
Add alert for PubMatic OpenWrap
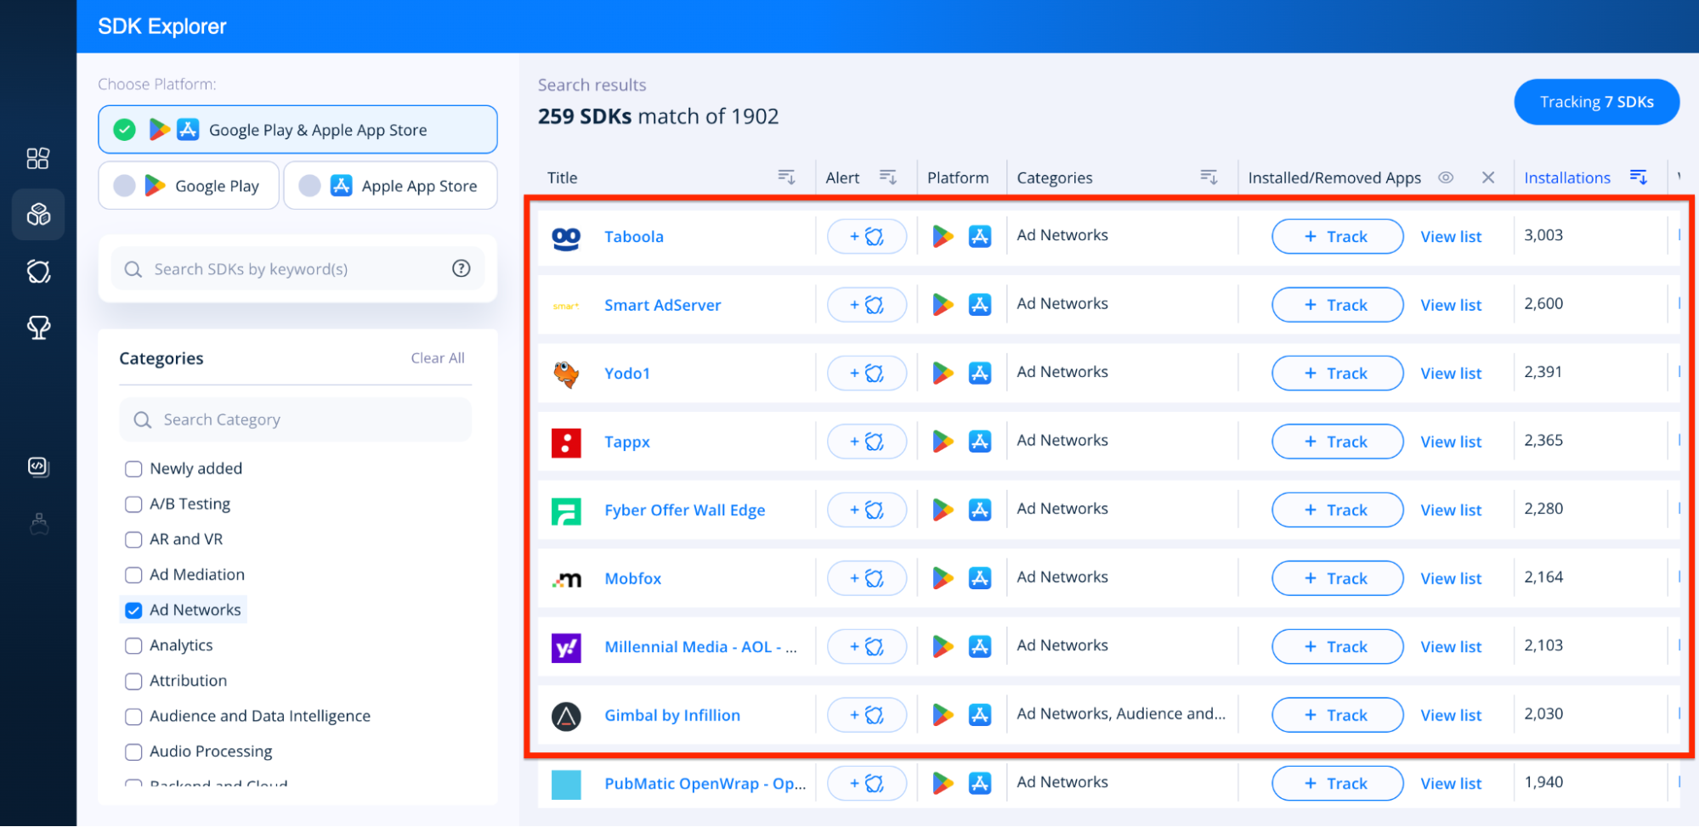tap(867, 784)
